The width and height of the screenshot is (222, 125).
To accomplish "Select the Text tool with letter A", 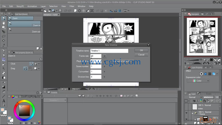I will [x=4, y=101].
